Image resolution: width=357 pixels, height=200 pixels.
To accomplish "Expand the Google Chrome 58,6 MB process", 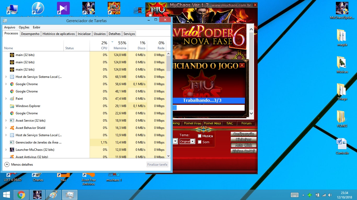I will pos(6,84).
